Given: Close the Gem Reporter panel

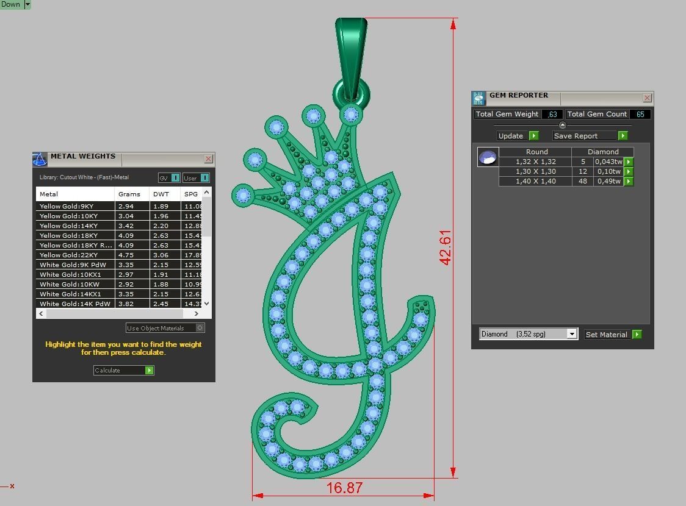Looking at the screenshot, I should [647, 98].
